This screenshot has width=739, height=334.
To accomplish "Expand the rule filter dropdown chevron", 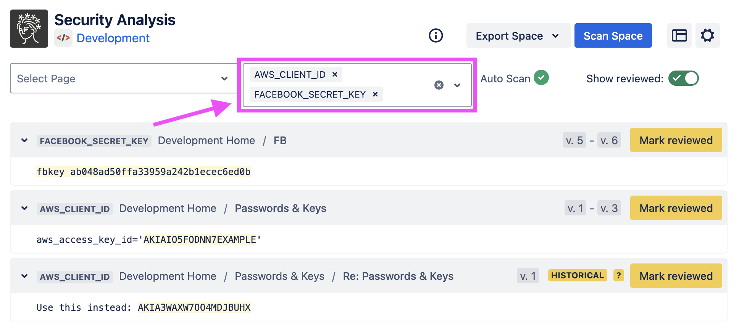I will coord(457,85).
